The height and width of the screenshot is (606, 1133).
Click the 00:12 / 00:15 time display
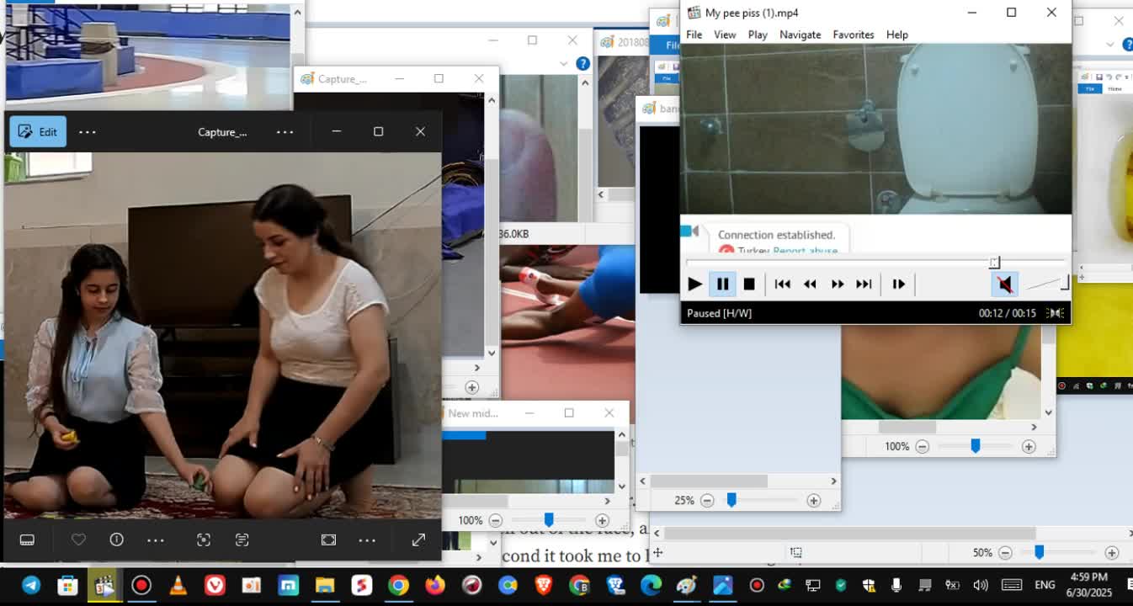click(1007, 313)
